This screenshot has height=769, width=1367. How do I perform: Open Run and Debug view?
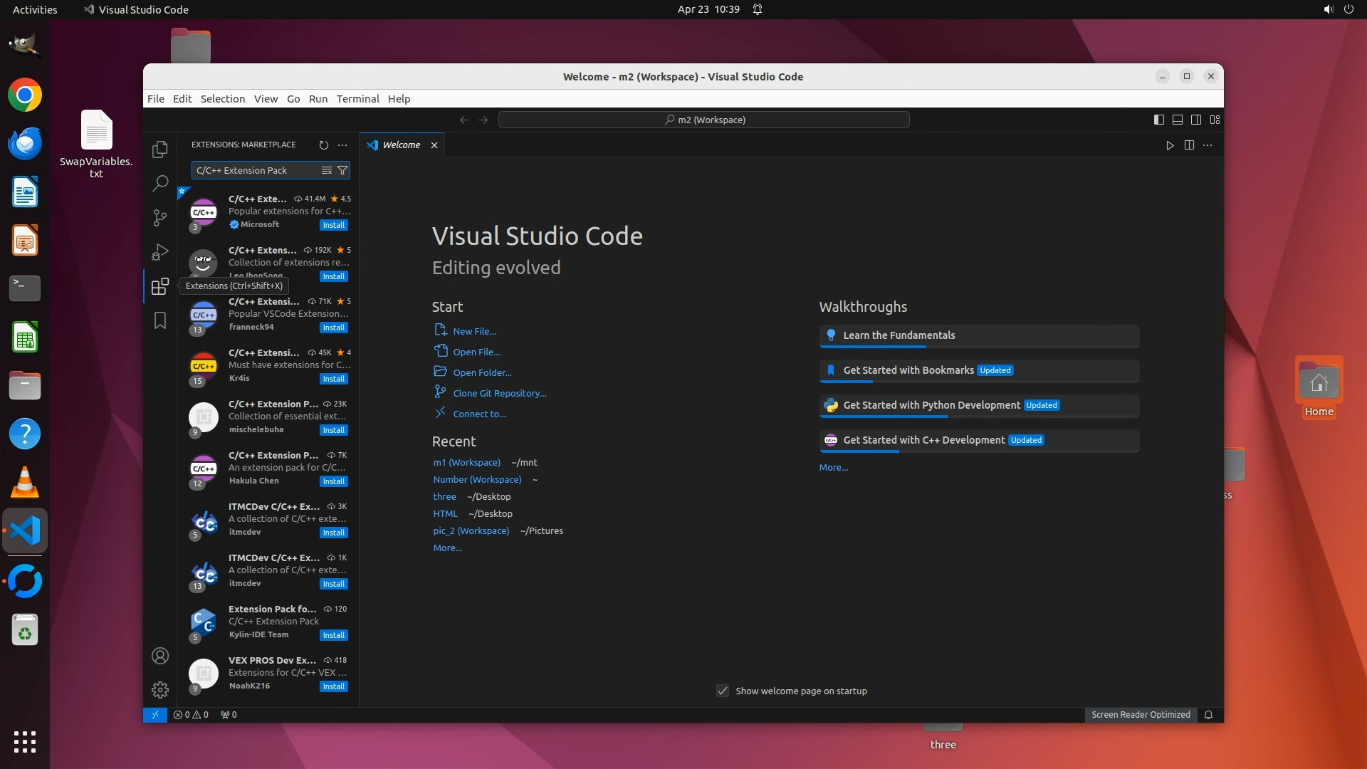pyautogui.click(x=160, y=252)
